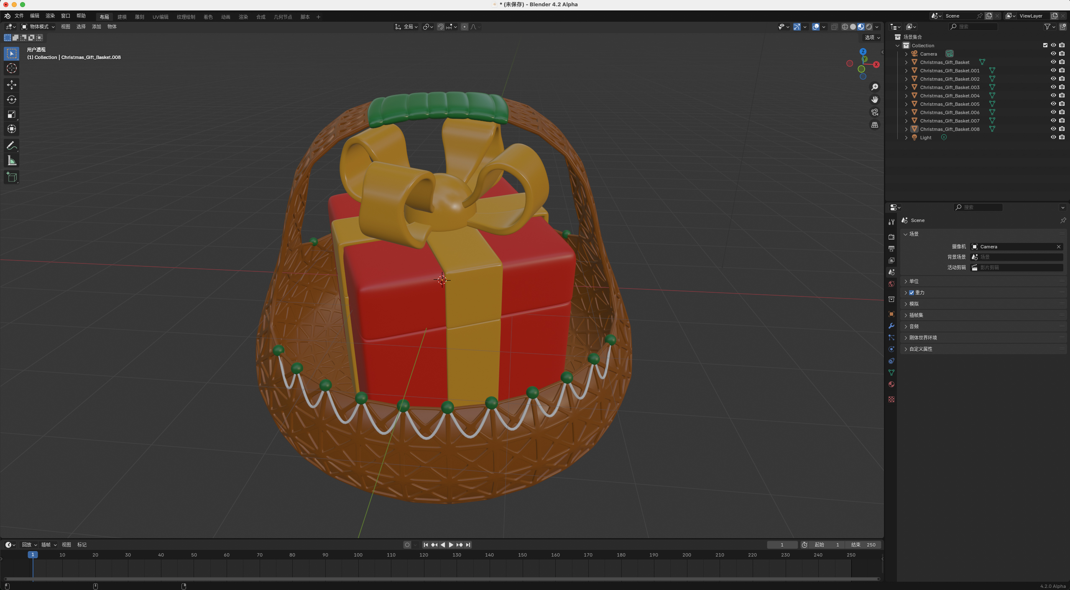The image size is (1070, 590).
Task: Open the 回放 playback popover
Action: [29, 545]
